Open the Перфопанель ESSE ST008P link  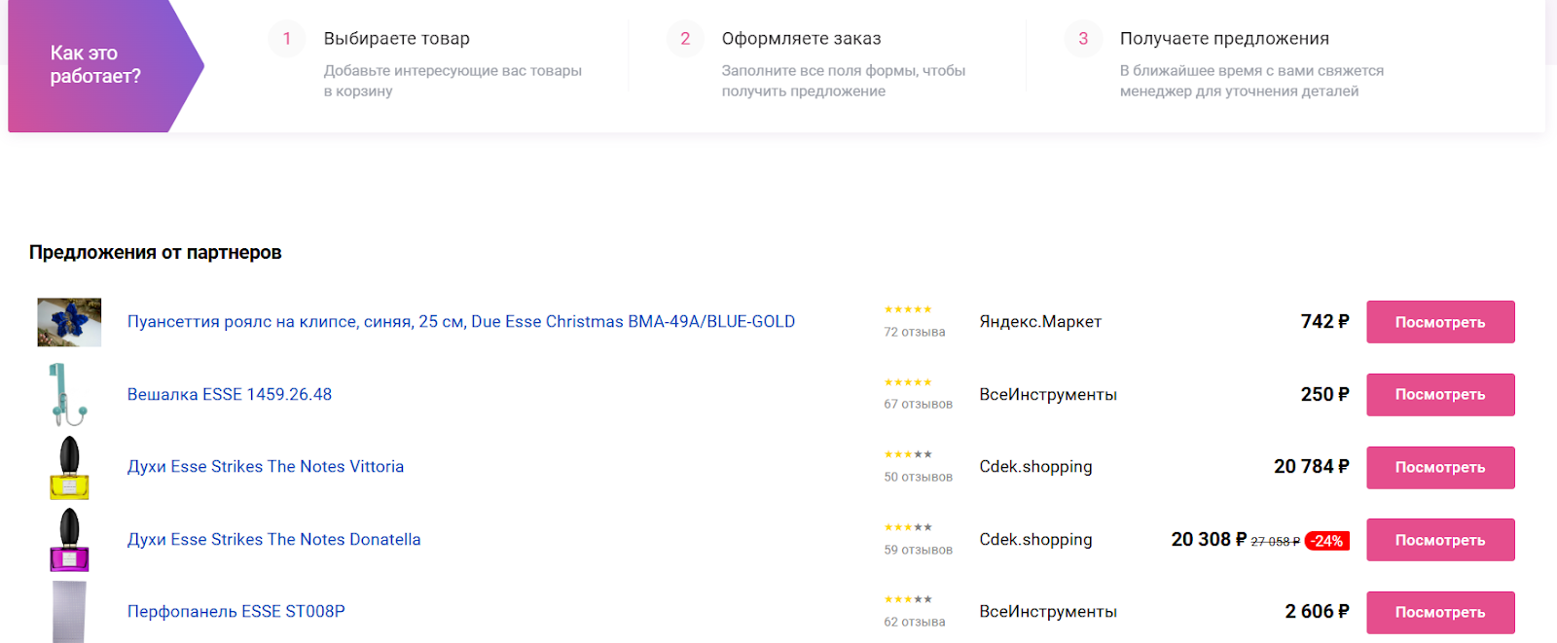click(236, 612)
